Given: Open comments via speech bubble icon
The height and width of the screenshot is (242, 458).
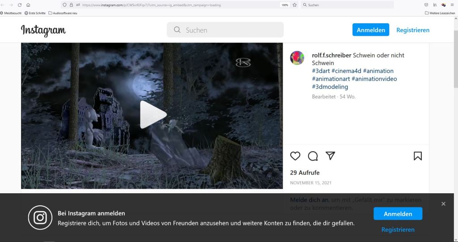Looking at the screenshot, I should coord(313,156).
